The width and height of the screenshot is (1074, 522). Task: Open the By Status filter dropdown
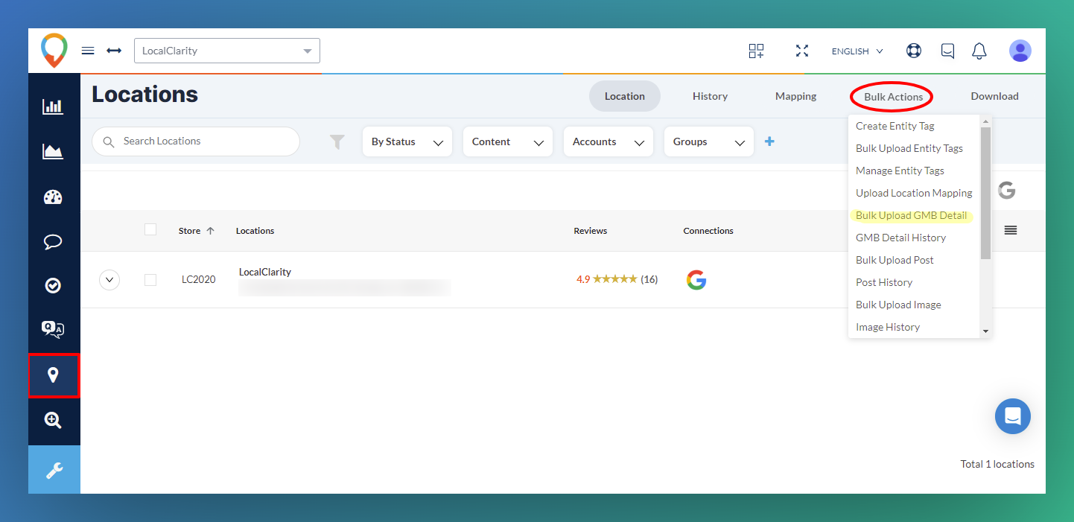pos(407,141)
